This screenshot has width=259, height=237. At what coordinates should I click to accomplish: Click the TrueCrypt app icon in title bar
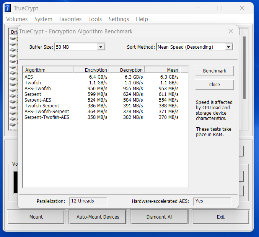[8, 8]
